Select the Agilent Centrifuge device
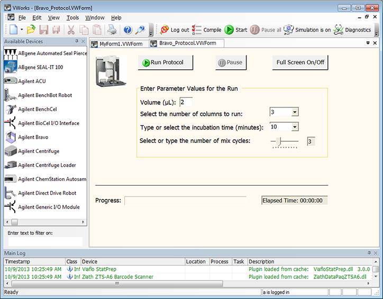 (x=37, y=151)
